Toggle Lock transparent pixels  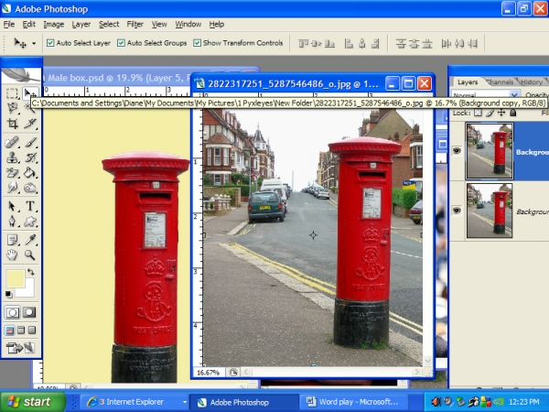point(478,113)
